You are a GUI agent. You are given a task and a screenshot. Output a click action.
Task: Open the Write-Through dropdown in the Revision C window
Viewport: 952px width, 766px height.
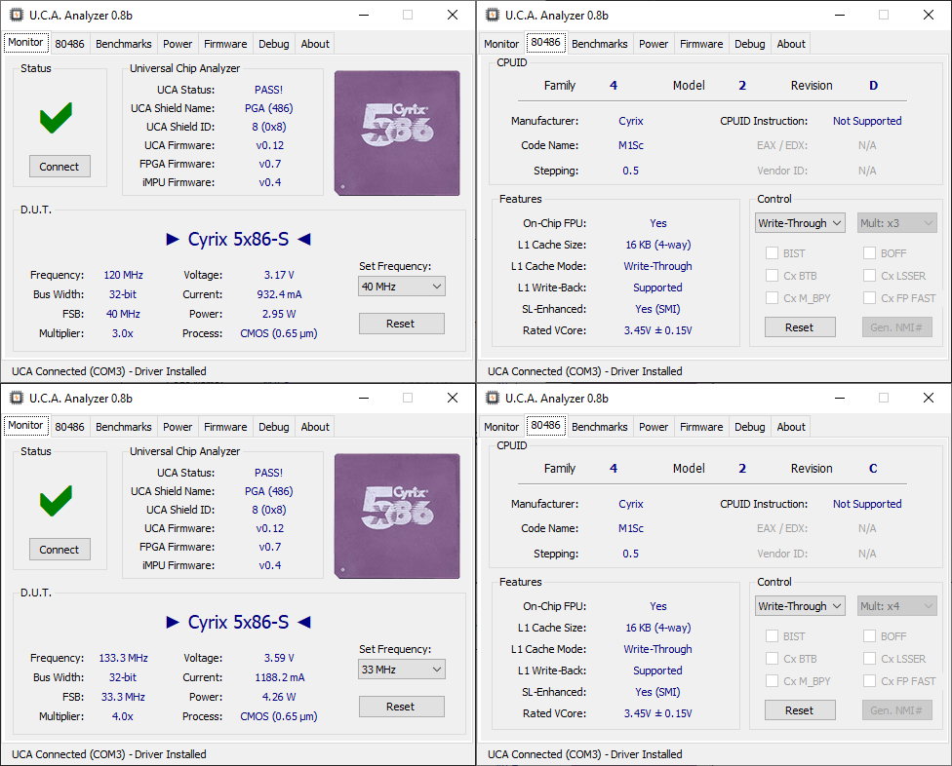800,606
